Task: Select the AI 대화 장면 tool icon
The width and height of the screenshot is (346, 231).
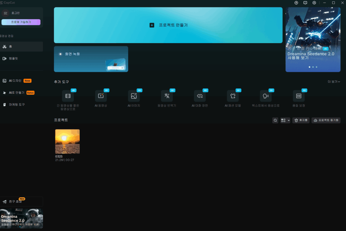Action: pos(200,96)
